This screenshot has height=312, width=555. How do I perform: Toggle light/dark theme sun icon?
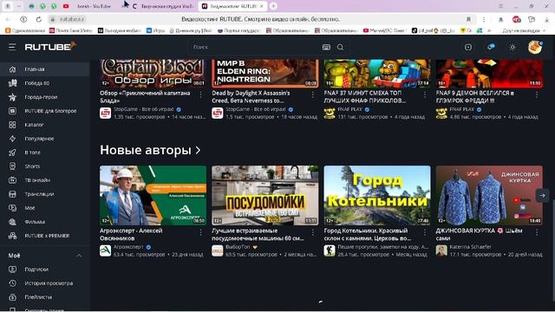pyautogui.click(x=513, y=47)
